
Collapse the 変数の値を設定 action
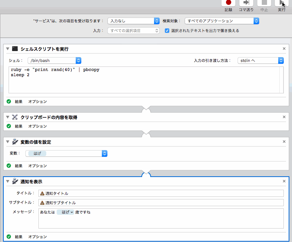coord(7,142)
